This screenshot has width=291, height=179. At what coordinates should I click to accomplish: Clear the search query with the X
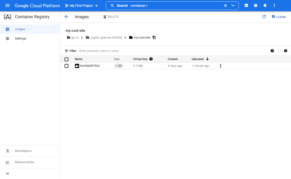tap(225, 6)
